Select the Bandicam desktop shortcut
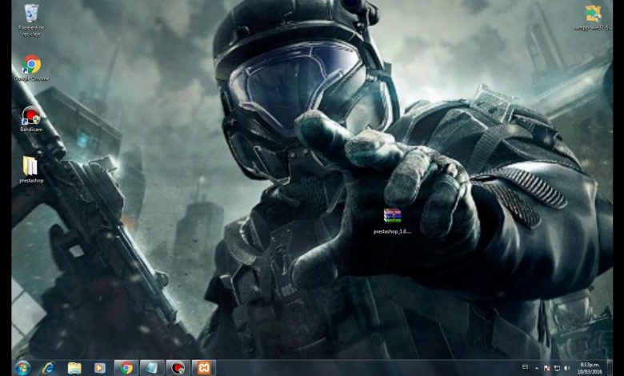624x376 pixels. click(31, 116)
